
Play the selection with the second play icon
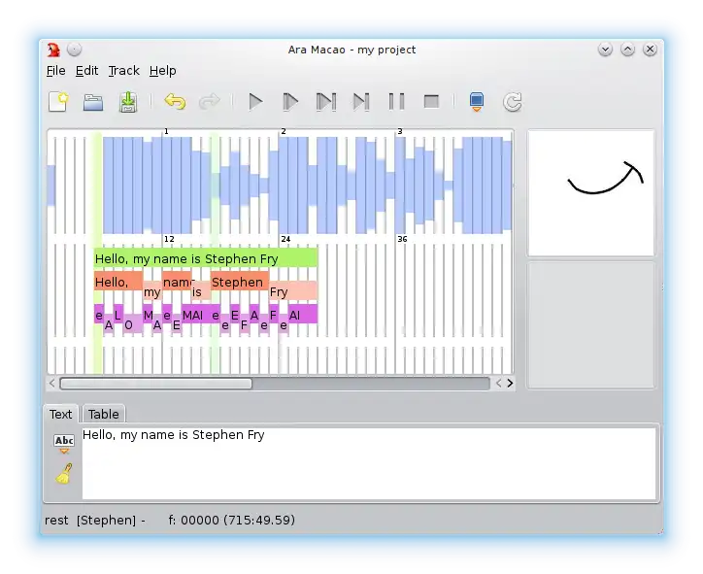coord(290,101)
